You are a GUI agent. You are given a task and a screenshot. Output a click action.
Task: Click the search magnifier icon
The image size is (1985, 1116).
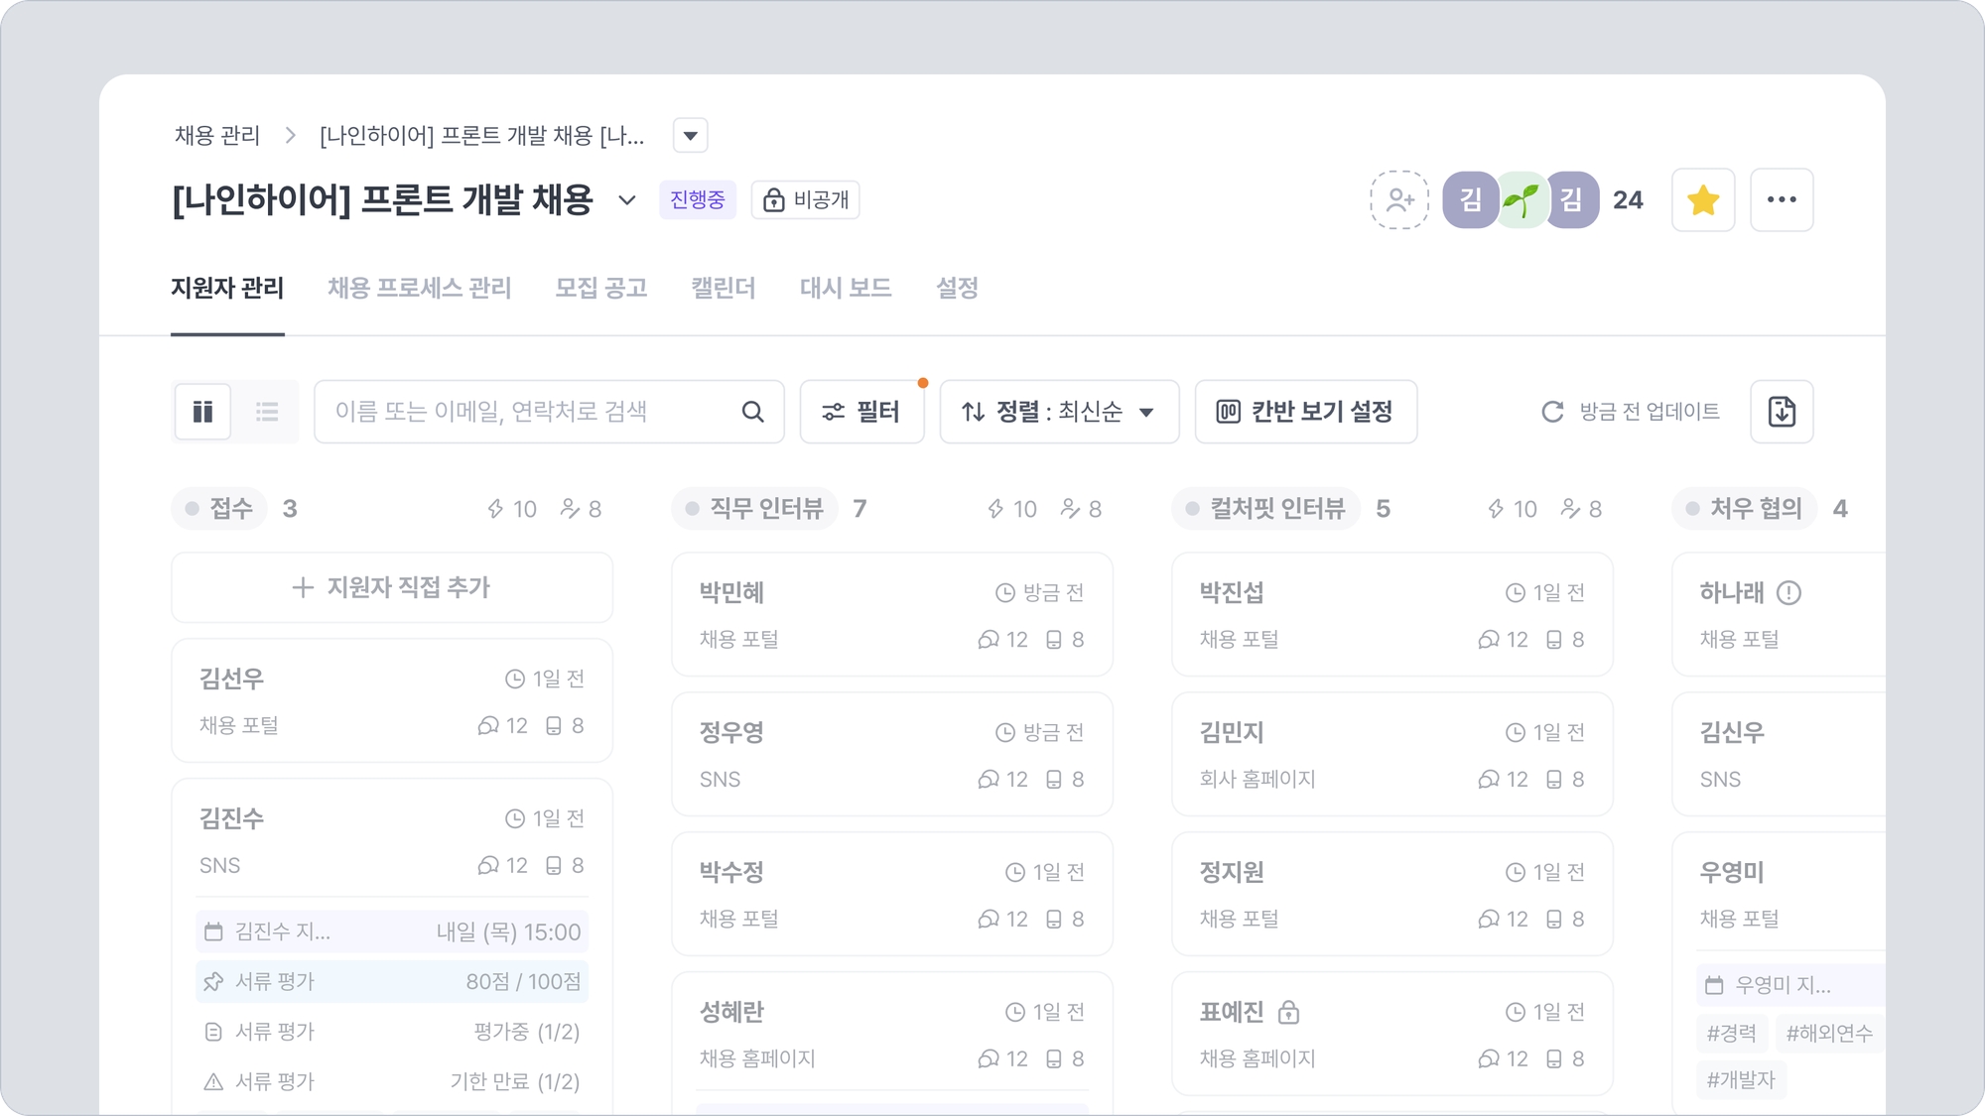coord(753,412)
